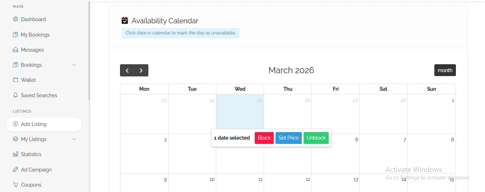Open Messages via its envelope icon

tap(15, 50)
